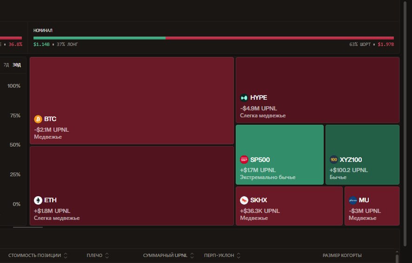
Task: Click the XYZ100 round 100 icon
Action: [x=334, y=160]
